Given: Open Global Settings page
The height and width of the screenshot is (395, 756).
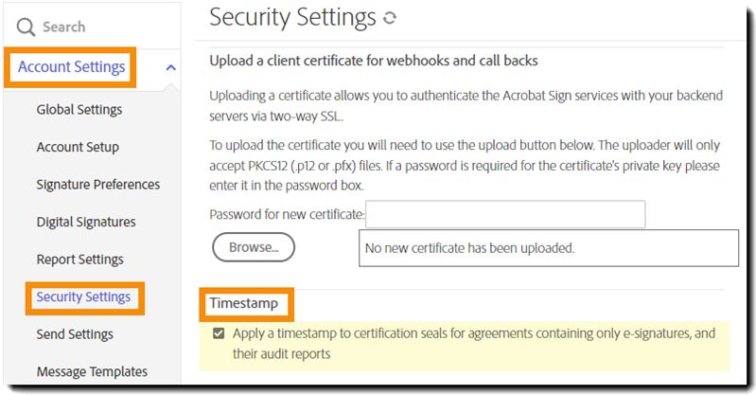Looking at the screenshot, I should point(79,109).
